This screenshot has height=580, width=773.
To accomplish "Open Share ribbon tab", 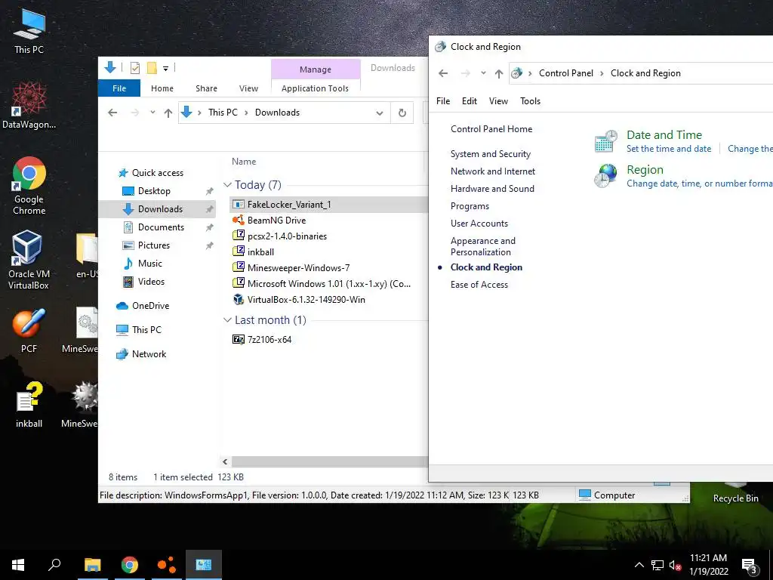I will pos(206,88).
